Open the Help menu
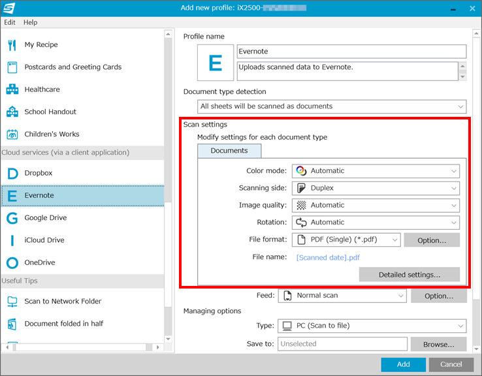482x376 pixels. point(31,22)
